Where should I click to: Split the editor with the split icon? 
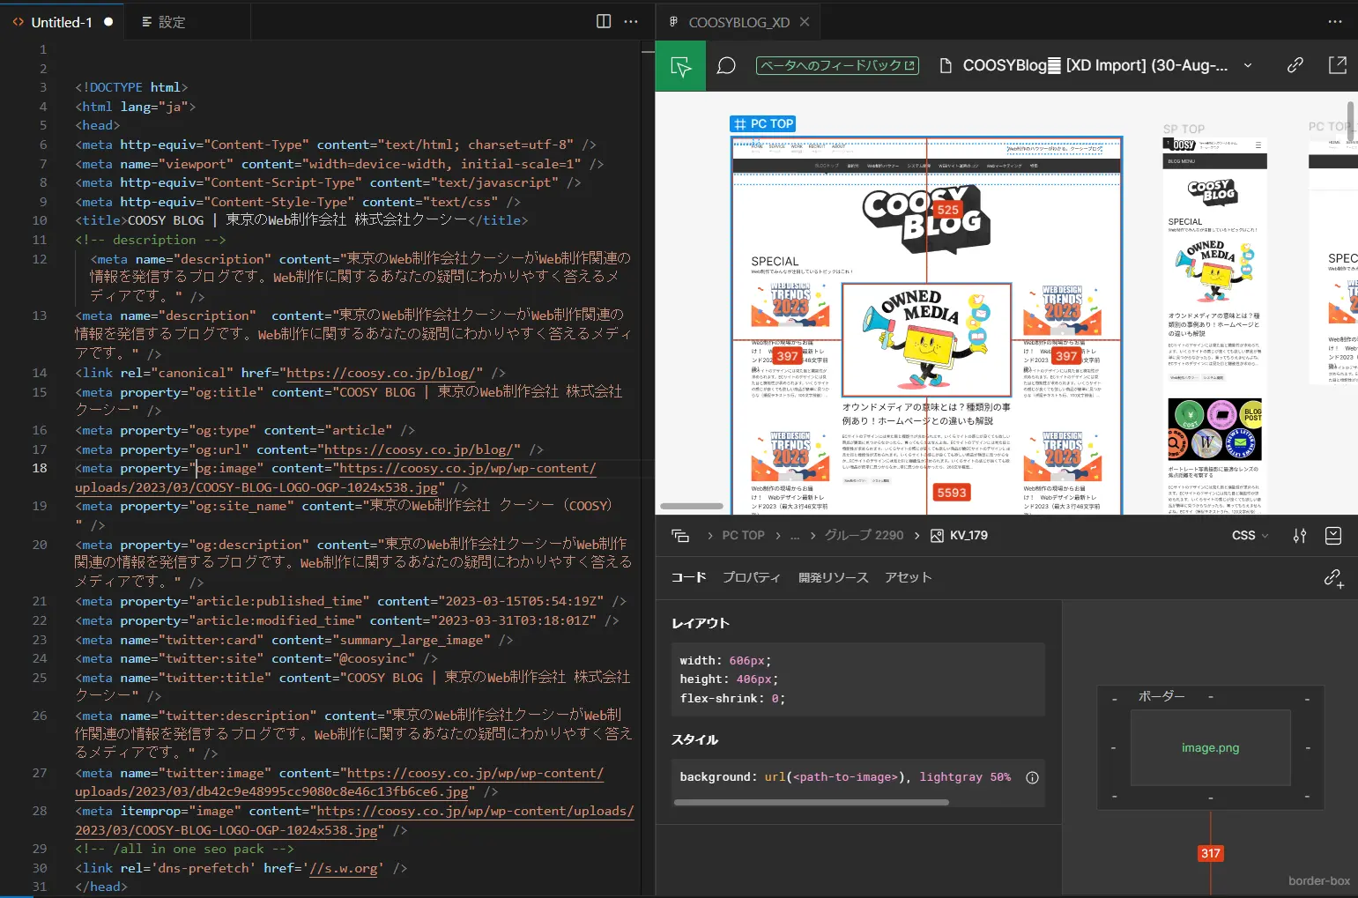[x=604, y=21]
